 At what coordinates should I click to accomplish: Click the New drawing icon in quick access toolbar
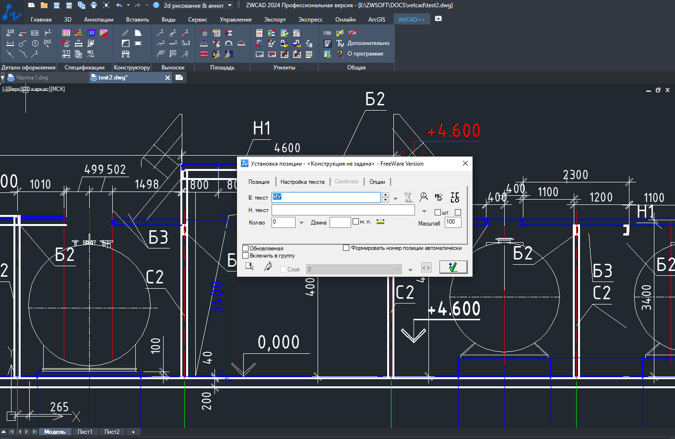coord(31,5)
